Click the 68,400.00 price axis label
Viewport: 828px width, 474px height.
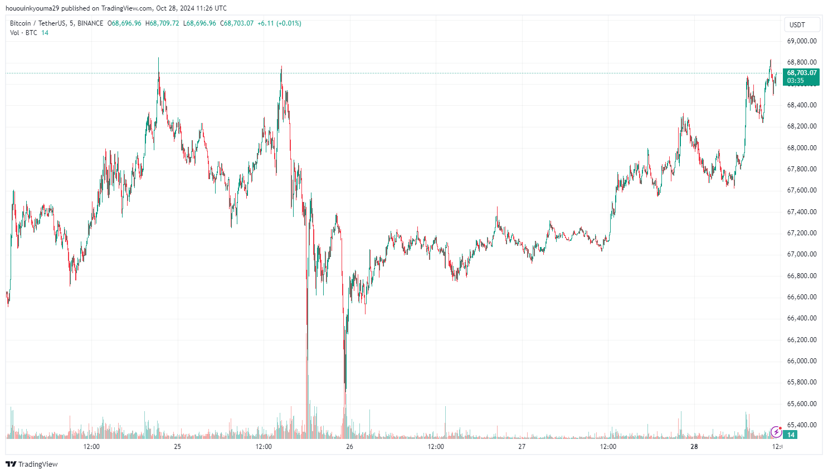pyautogui.click(x=802, y=105)
